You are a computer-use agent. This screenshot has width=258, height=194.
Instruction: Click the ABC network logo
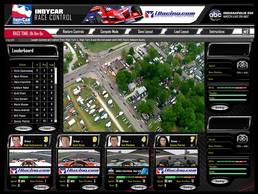(215, 15)
